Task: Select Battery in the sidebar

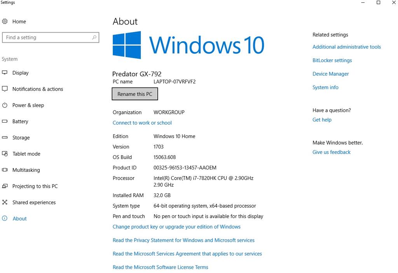Action: [20, 121]
